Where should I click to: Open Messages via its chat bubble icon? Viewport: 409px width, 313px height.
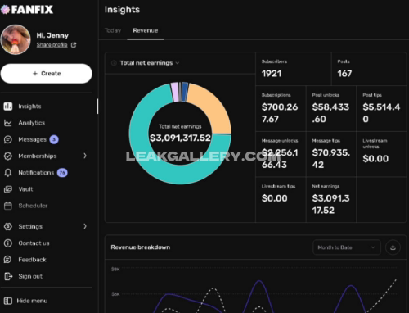(x=8, y=139)
